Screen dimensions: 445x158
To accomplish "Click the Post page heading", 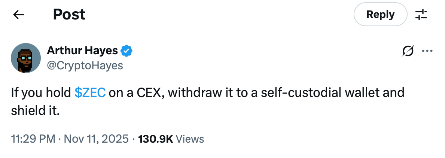I will click(x=69, y=15).
